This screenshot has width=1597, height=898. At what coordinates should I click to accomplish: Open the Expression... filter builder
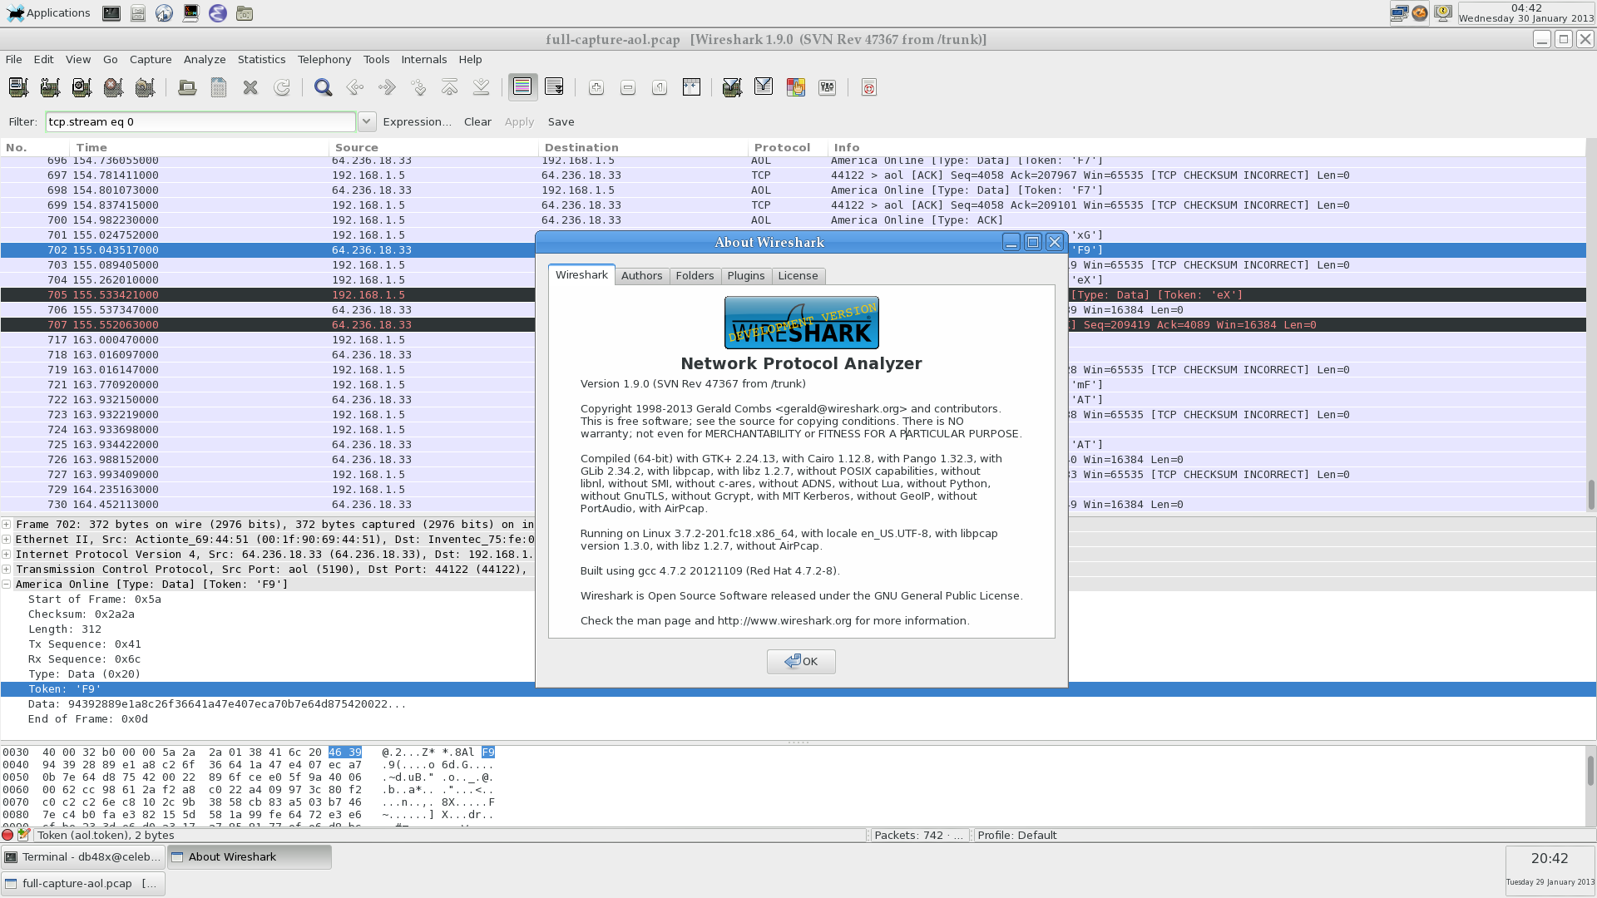417,122
